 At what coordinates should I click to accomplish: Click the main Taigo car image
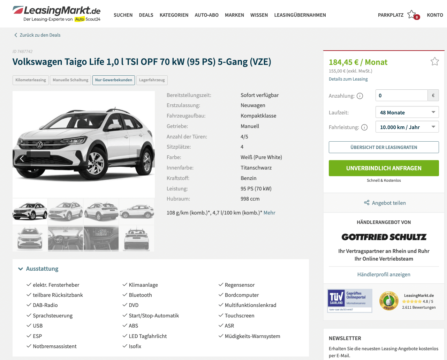[x=84, y=144]
